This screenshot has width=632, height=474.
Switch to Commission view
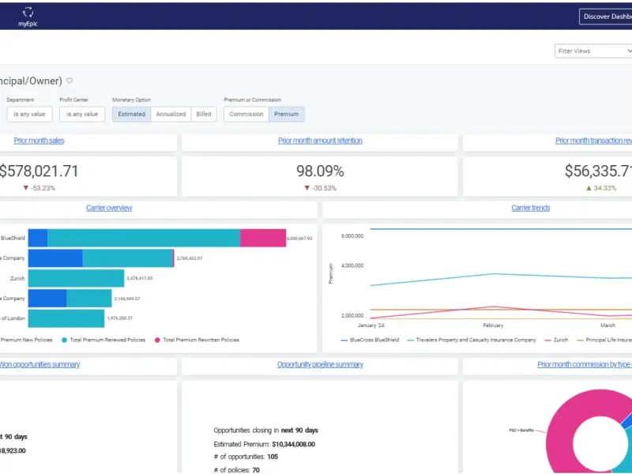[246, 114]
